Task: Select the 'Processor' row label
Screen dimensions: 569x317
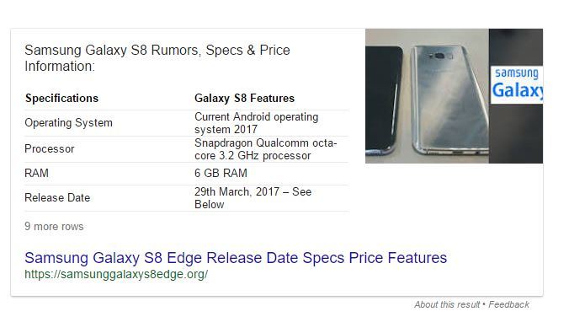Action: [50, 148]
